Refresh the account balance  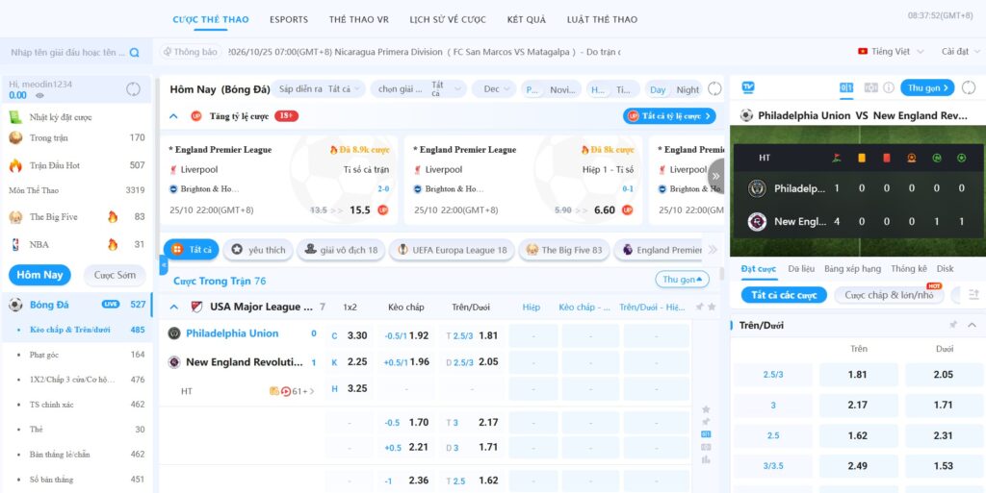(x=133, y=89)
